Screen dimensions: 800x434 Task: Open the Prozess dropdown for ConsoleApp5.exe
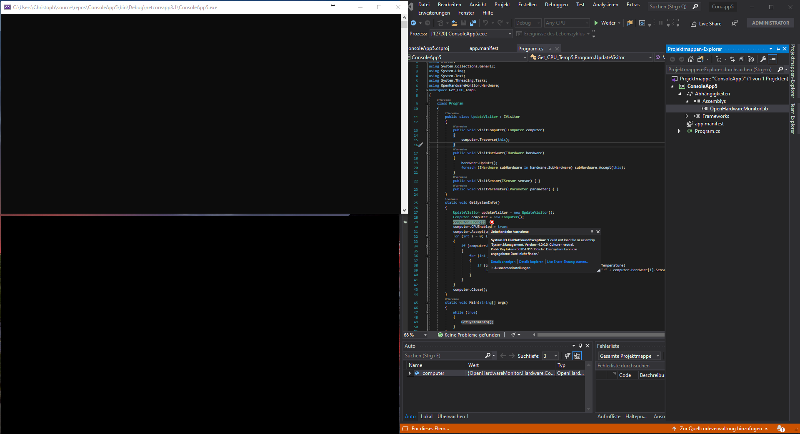[x=510, y=34]
